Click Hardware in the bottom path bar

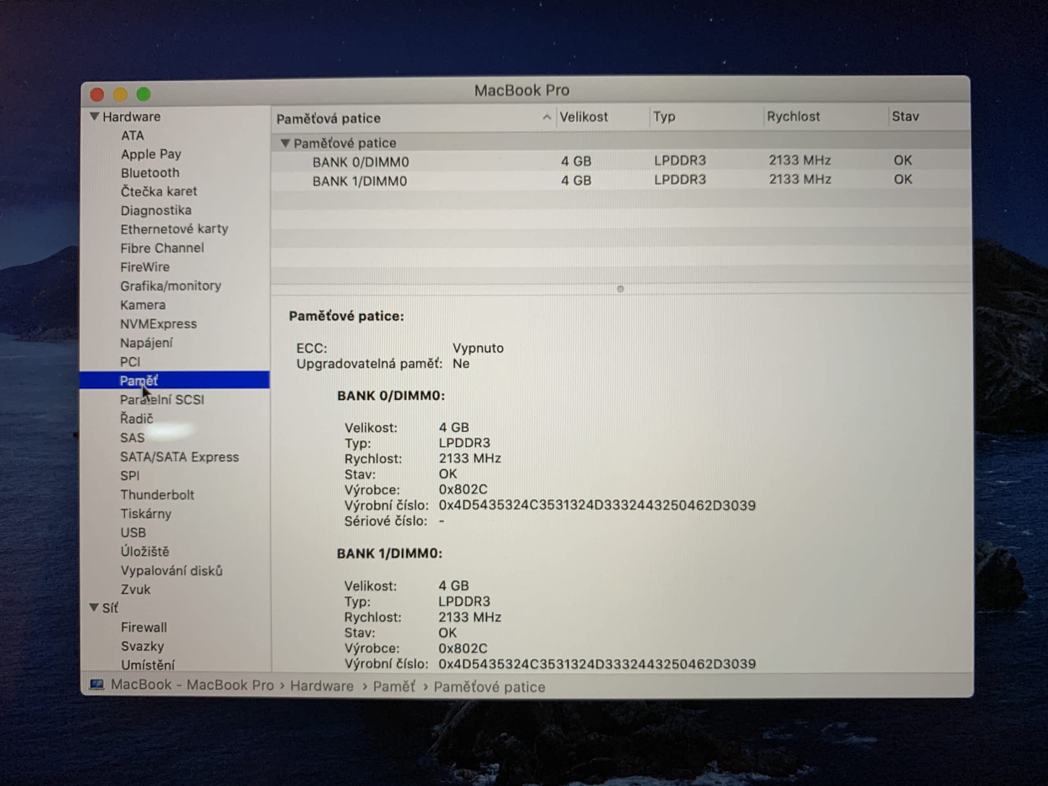point(322,686)
